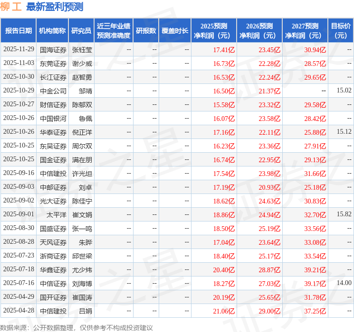Click the 20.19亿 forecast value
354x332 pixels.
pyautogui.click(x=224, y=297)
